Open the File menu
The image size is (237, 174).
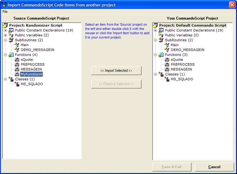pyautogui.click(x=5, y=12)
